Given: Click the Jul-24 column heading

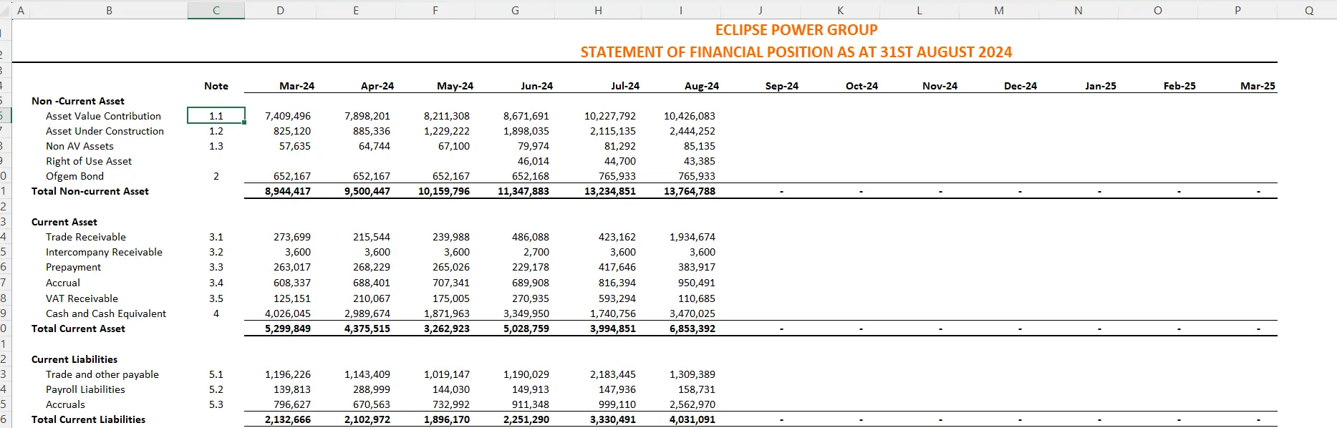Looking at the screenshot, I should (625, 86).
